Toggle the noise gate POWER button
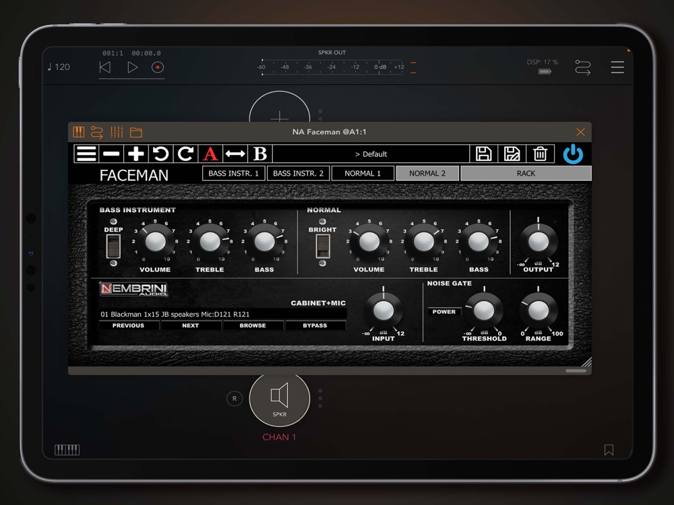 (x=444, y=312)
